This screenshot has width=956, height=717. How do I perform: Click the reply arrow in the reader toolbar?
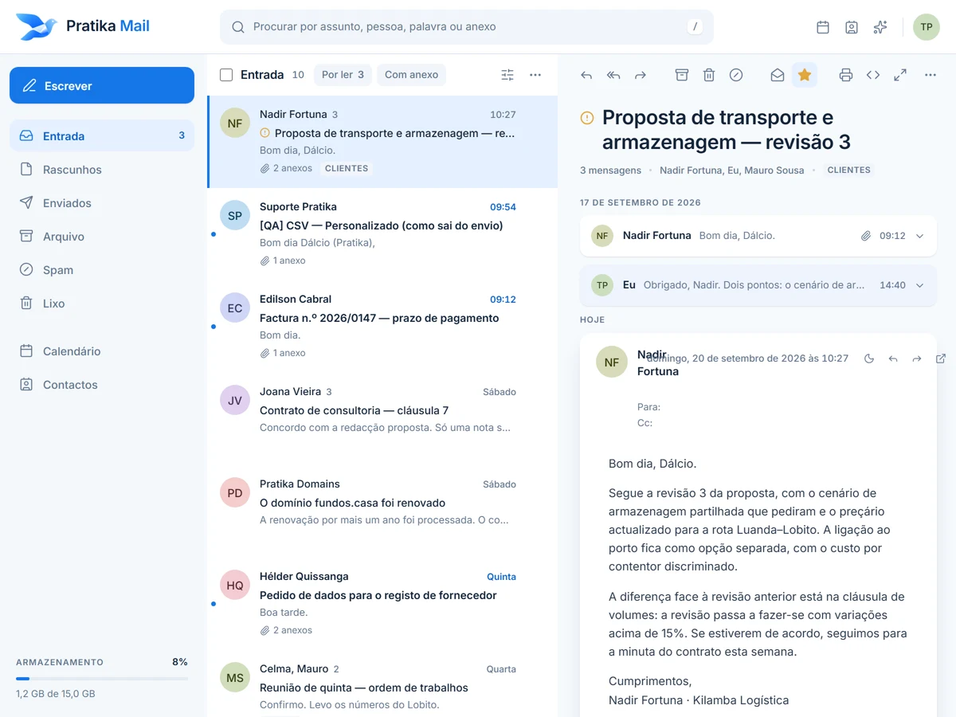point(586,75)
